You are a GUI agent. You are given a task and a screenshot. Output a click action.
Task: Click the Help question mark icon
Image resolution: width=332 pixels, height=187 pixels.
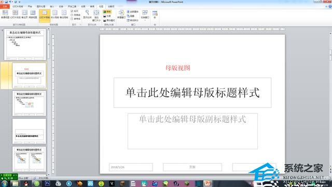click(x=330, y=7)
